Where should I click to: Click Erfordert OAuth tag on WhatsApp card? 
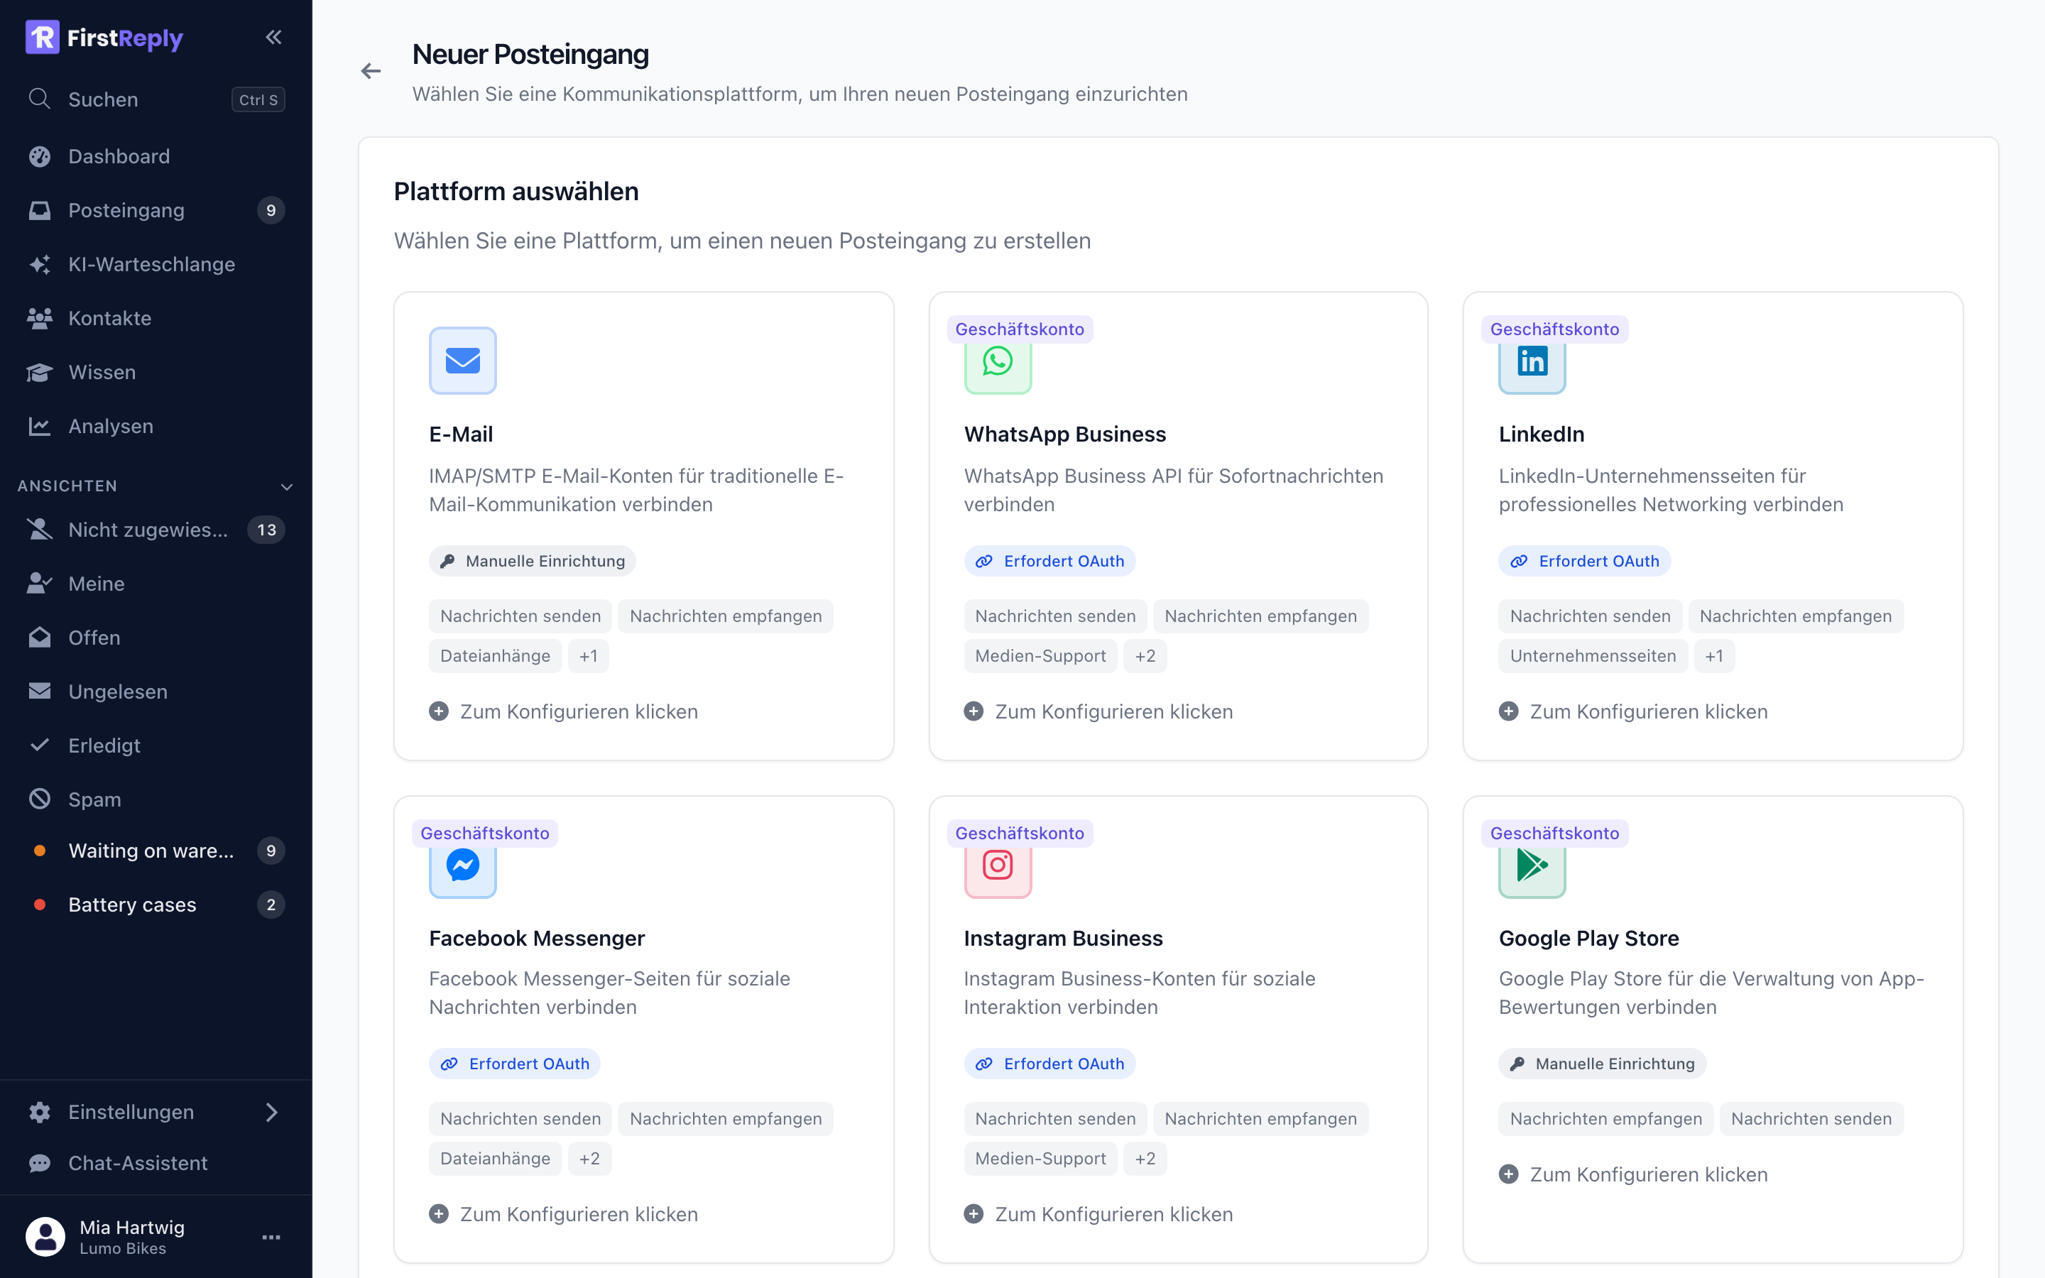pyautogui.click(x=1049, y=561)
